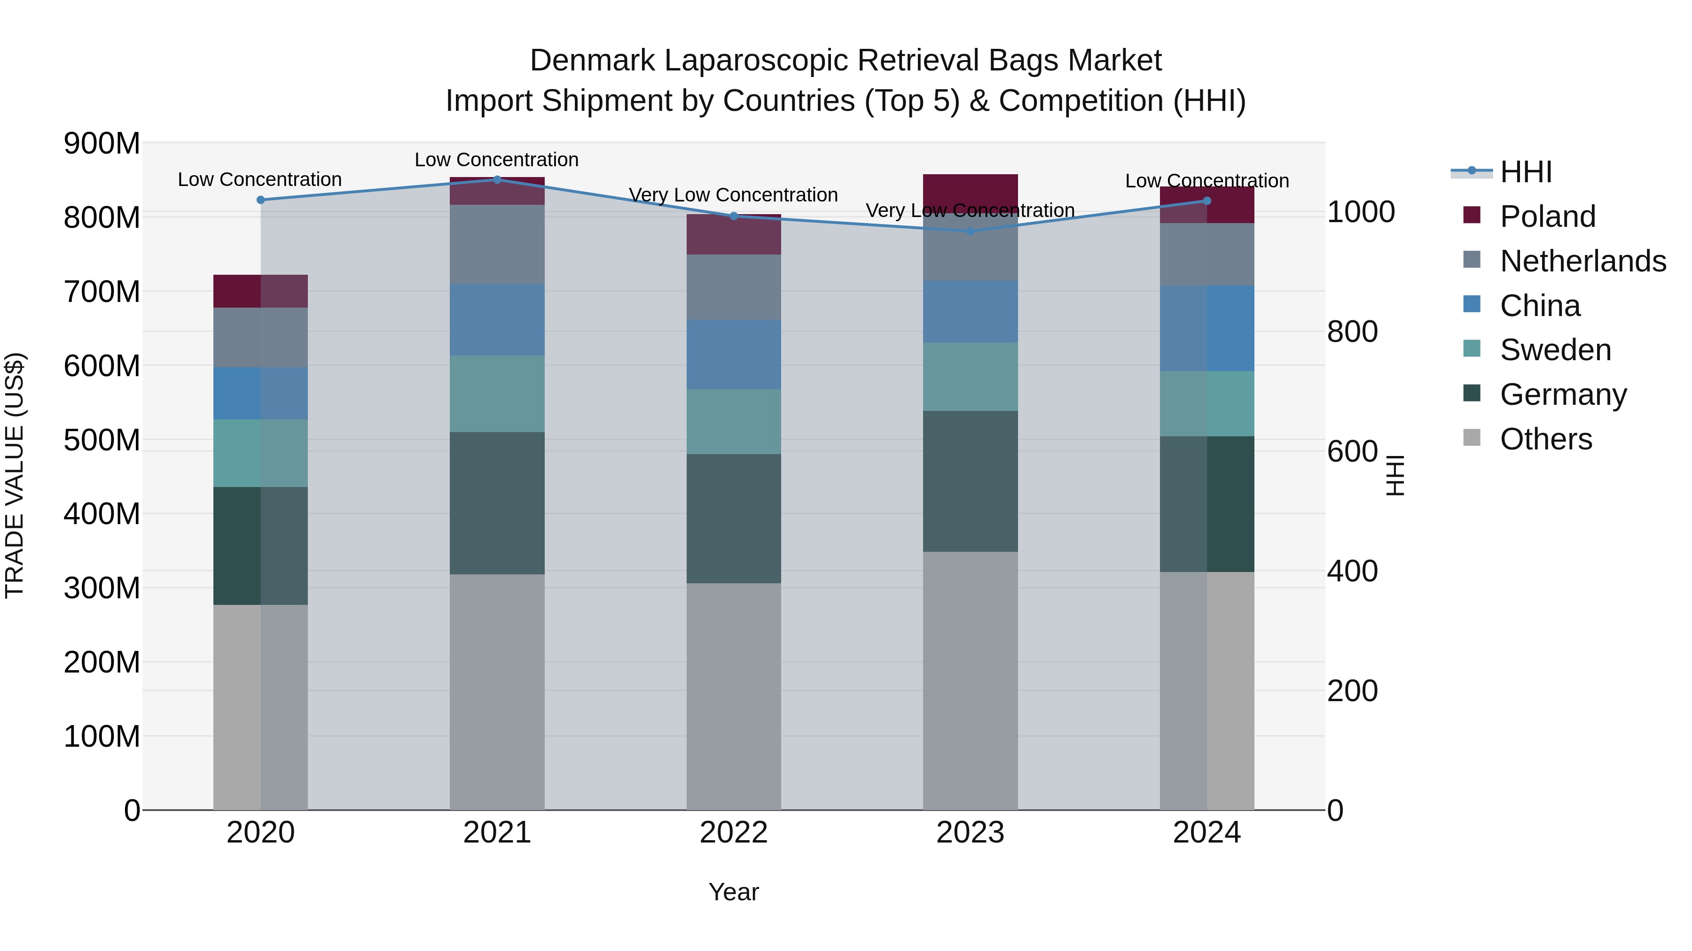Click the Netherlands slate legend swatch
1692x951 pixels.
tap(1472, 259)
